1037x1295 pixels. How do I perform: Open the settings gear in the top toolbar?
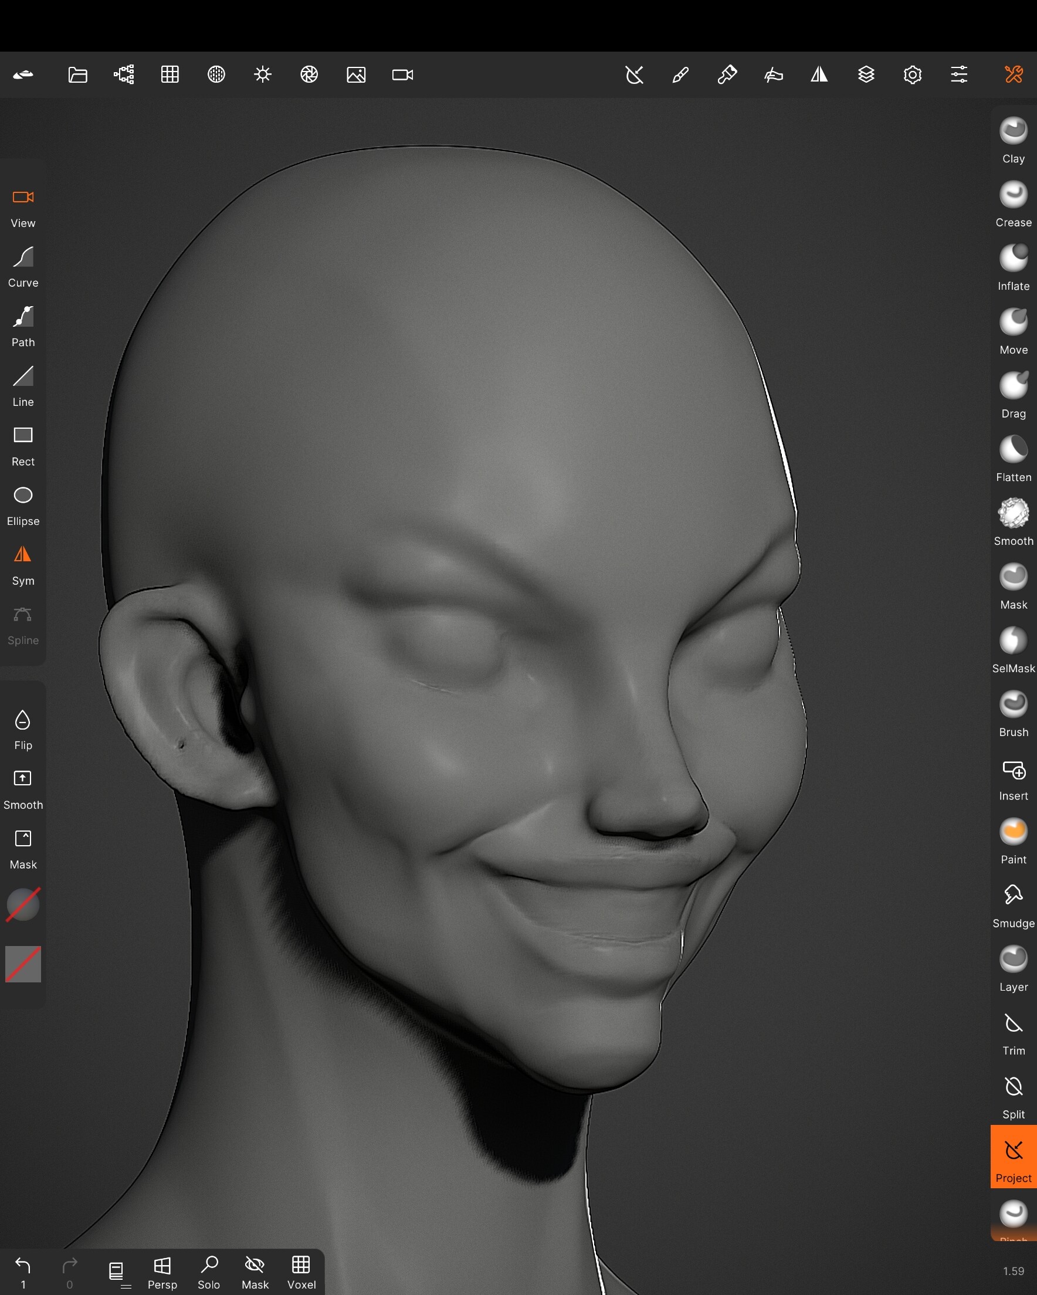point(913,74)
